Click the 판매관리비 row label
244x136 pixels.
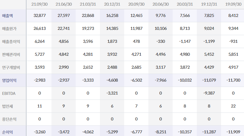coord(11,54)
